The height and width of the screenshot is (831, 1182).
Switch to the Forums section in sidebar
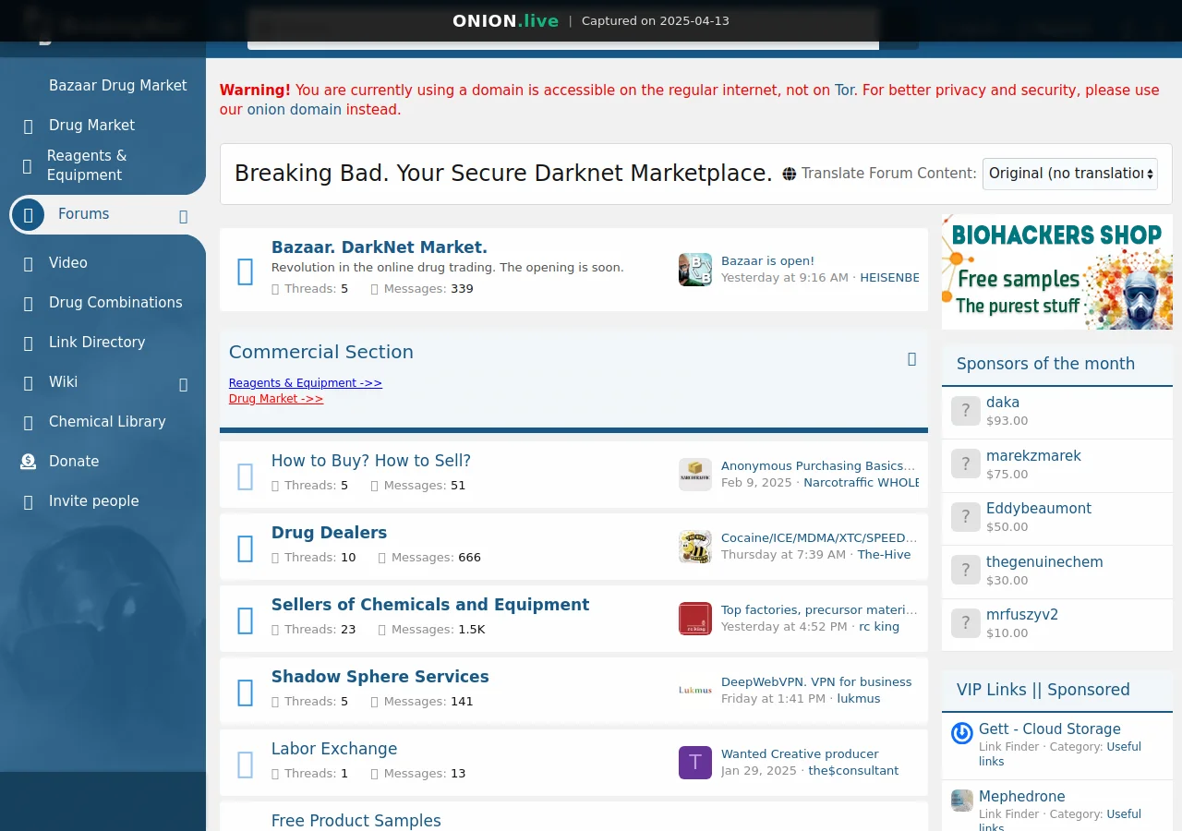coord(83,214)
